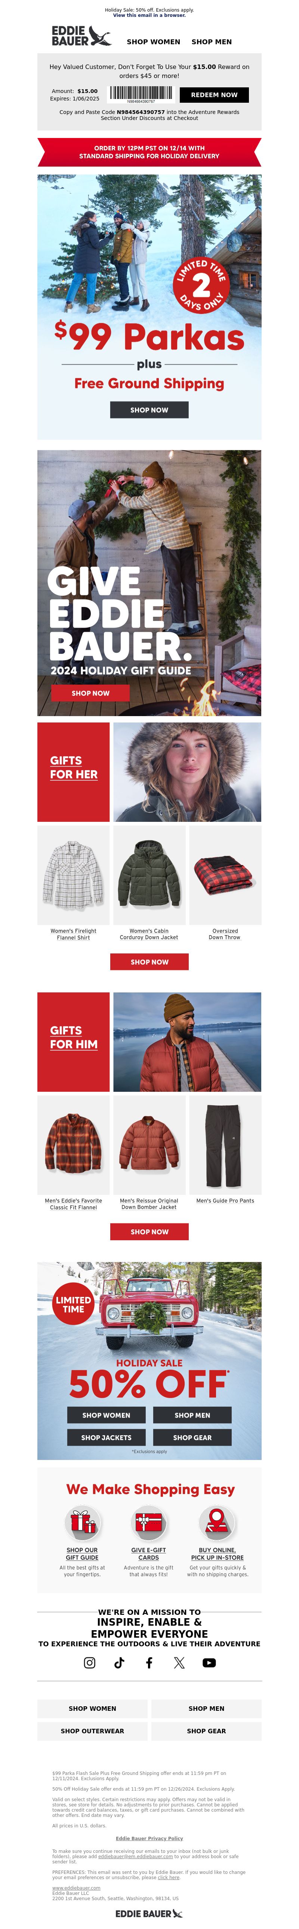Open the YouTube social icon

210,1662
